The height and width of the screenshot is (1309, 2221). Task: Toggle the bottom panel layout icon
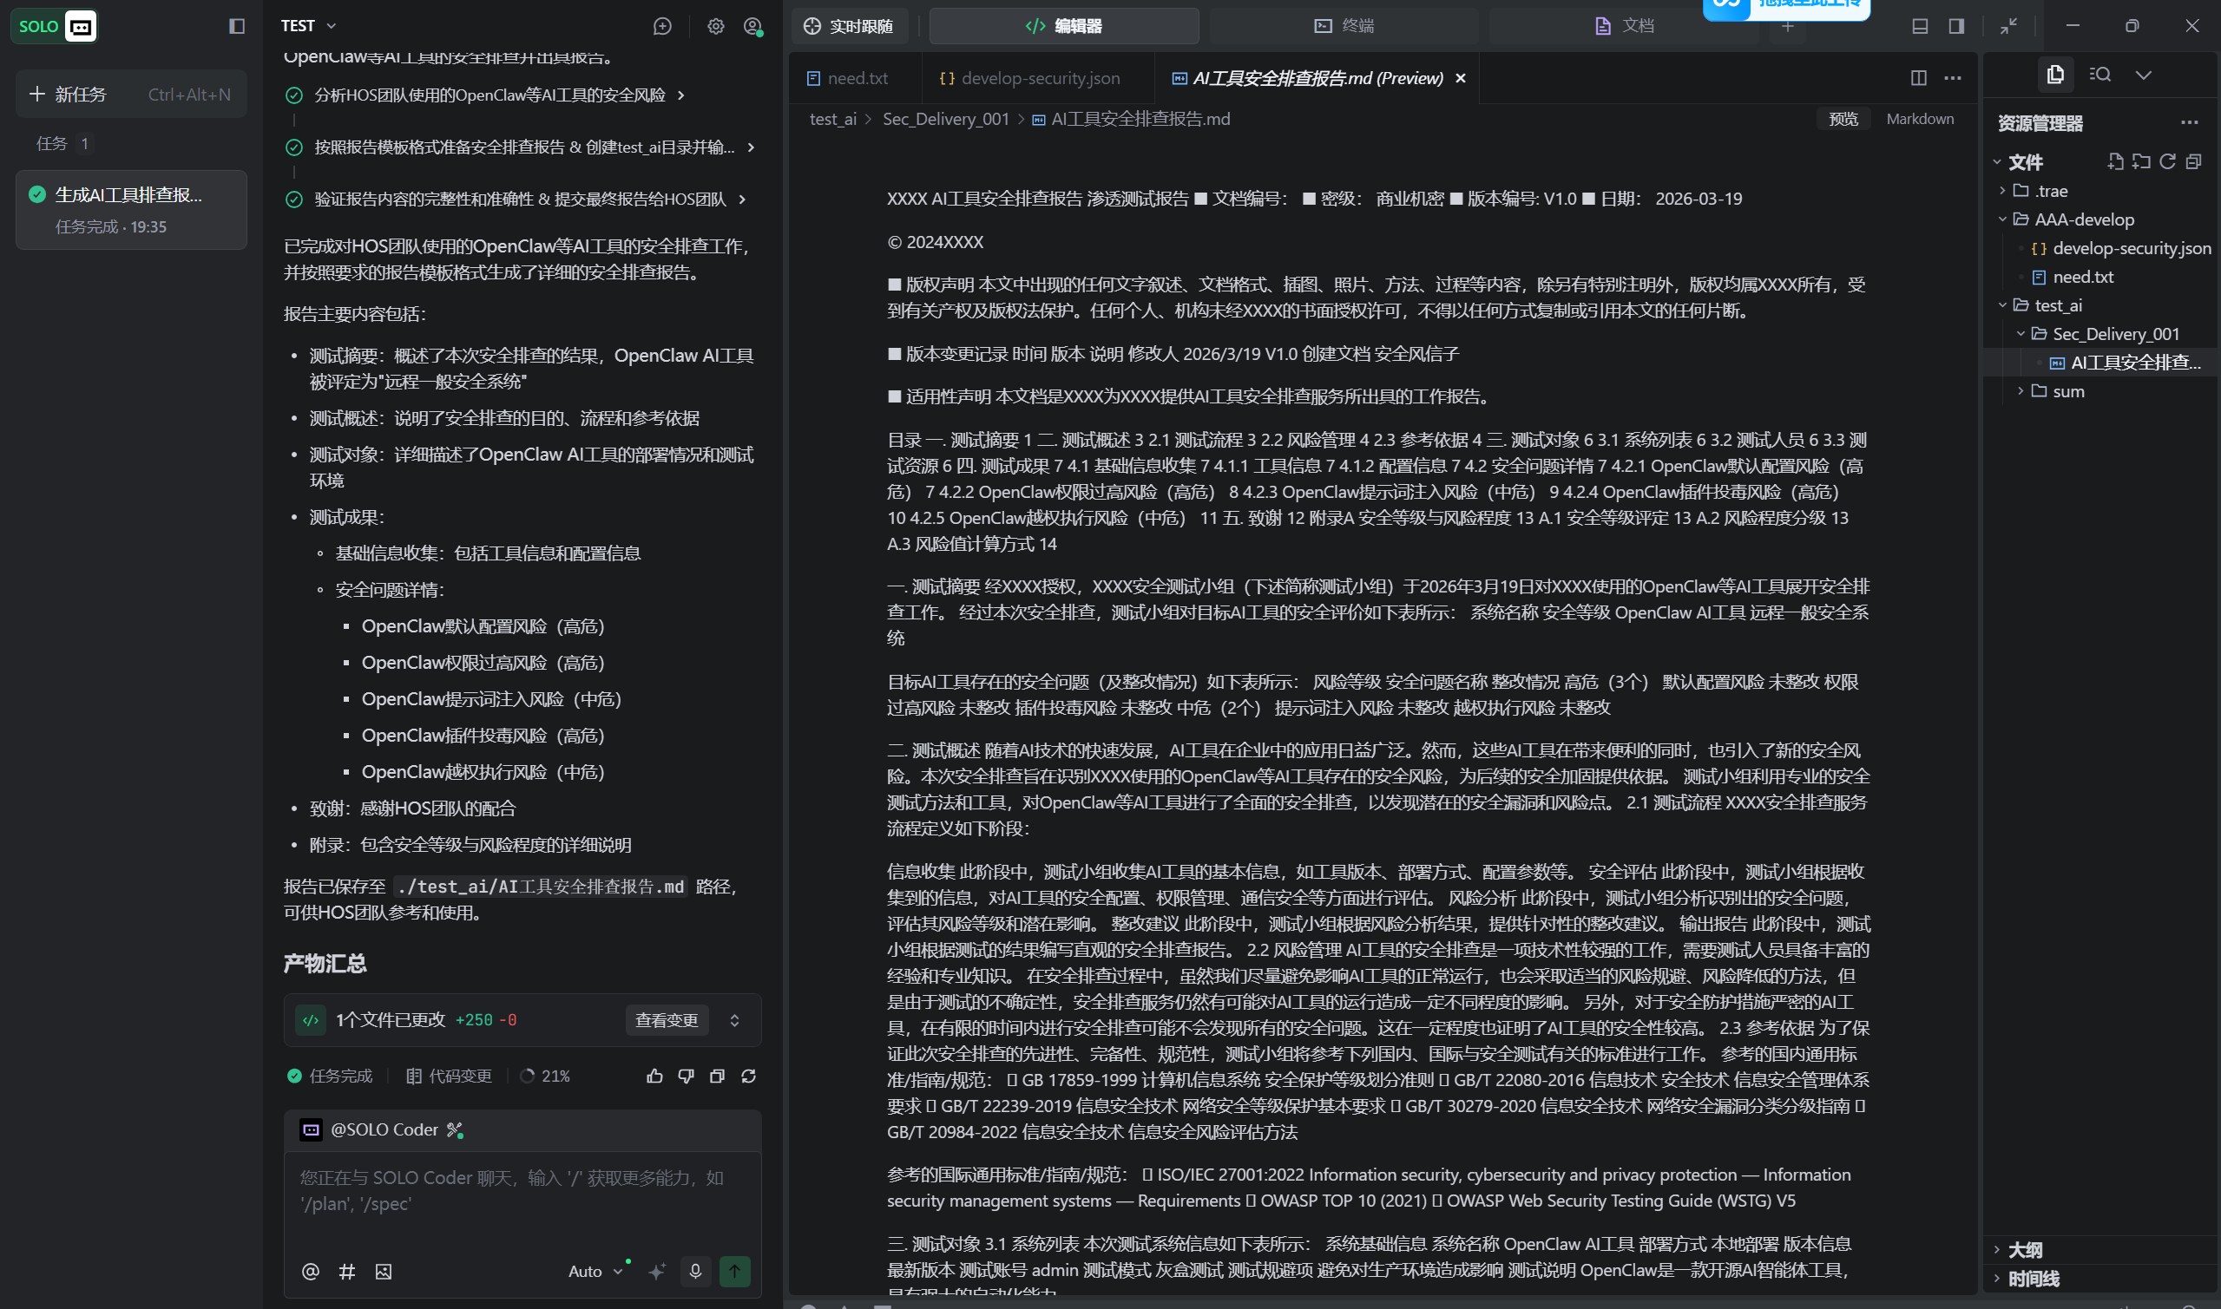click(x=1920, y=27)
